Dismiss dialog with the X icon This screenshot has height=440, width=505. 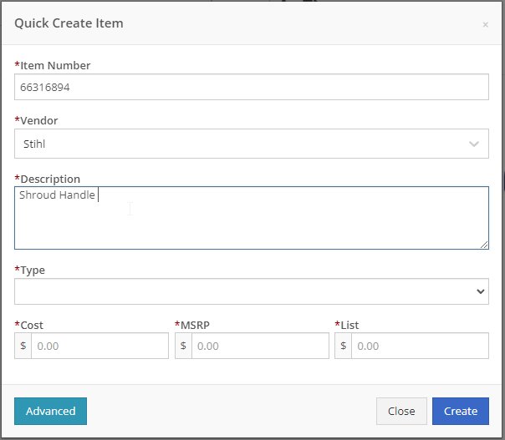[486, 24]
